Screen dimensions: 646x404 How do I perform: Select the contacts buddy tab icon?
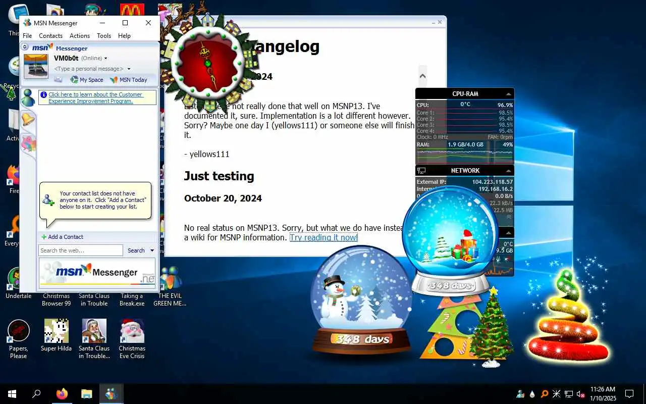pyautogui.click(x=28, y=97)
